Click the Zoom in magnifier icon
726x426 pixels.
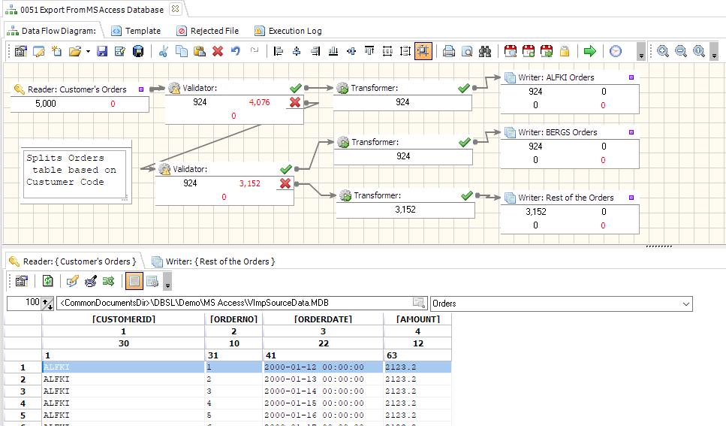663,51
